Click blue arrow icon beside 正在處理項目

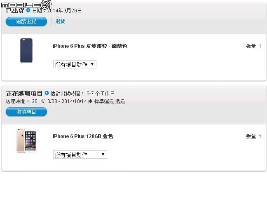point(47,93)
